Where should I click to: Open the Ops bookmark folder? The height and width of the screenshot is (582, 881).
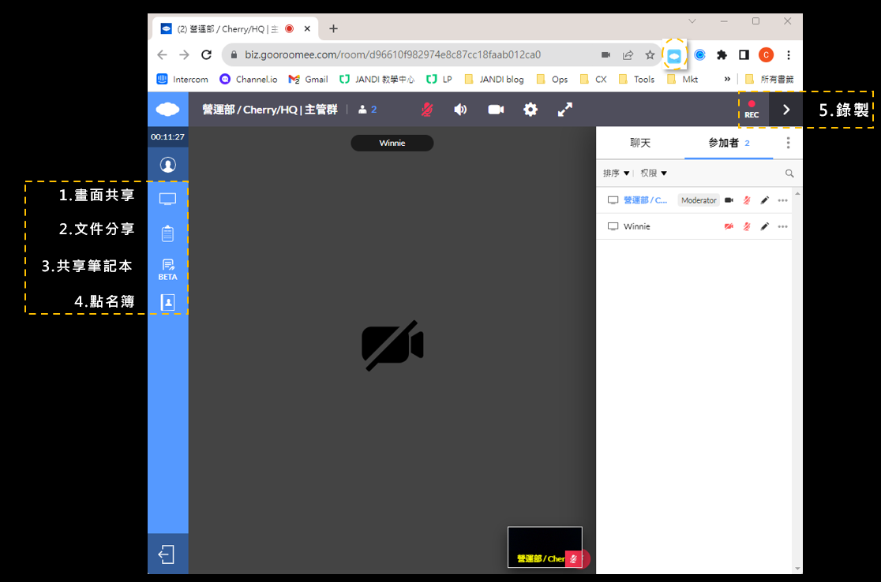click(x=553, y=79)
